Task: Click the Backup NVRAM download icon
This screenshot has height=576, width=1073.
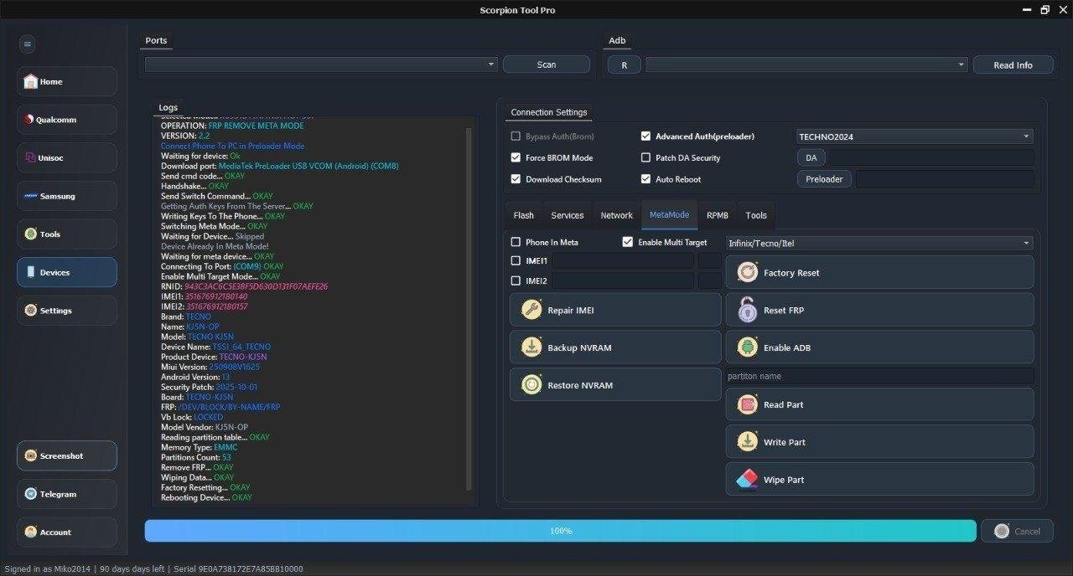Action: [531, 347]
